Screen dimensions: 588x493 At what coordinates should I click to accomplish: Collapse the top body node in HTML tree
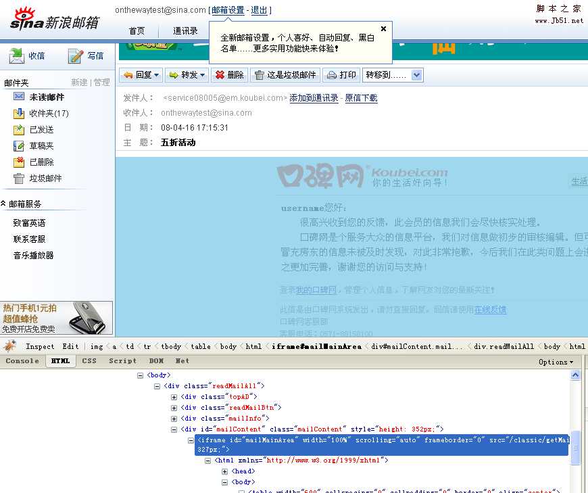[x=141, y=375]
